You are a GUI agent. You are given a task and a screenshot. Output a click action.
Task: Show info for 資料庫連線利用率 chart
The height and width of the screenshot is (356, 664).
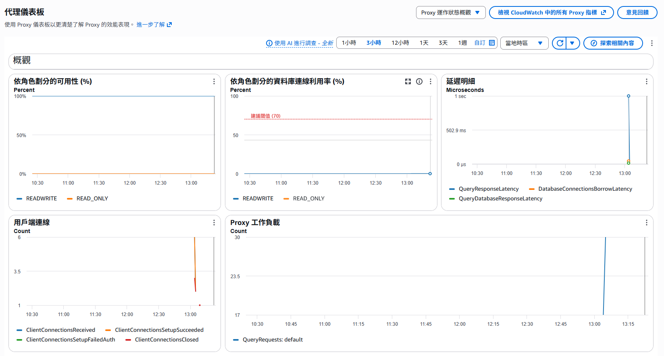[x=419, y=81]
